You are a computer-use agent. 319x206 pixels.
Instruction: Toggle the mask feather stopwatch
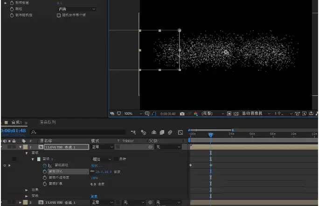tap(45, 171)
